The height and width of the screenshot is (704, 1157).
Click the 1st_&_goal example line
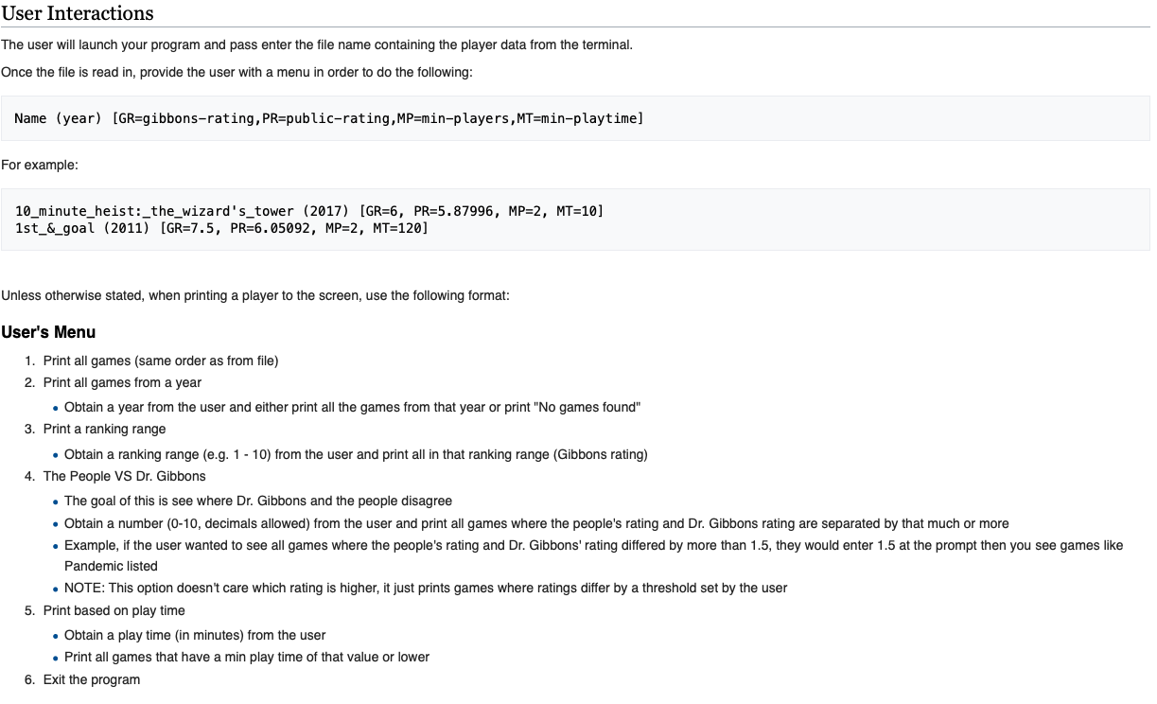[221, 228]
